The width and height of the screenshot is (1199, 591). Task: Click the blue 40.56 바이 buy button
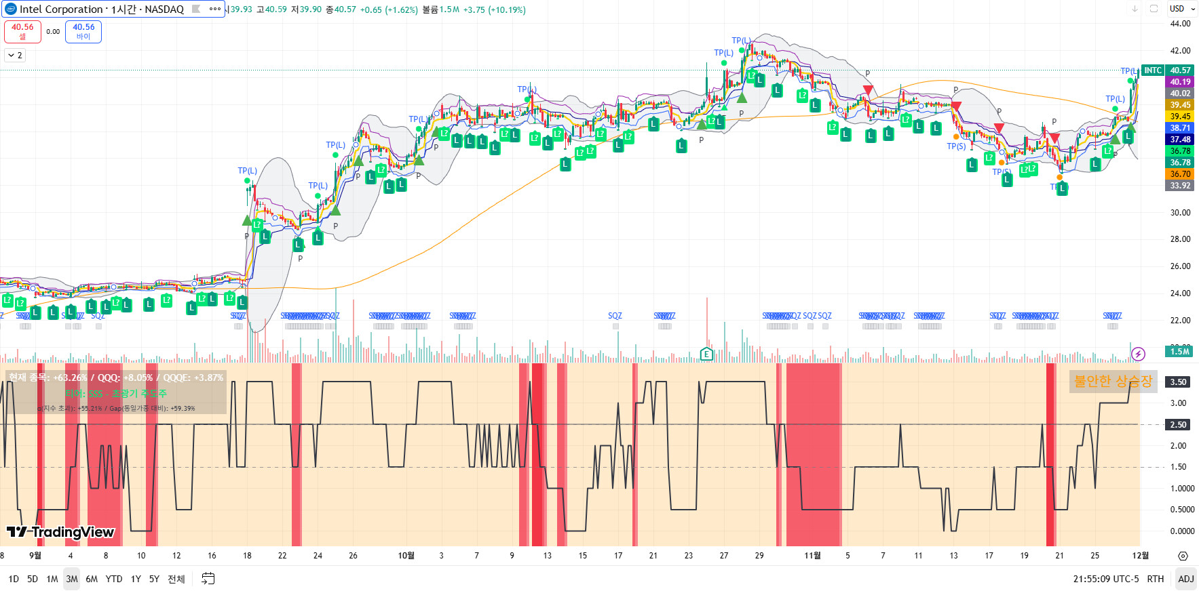click(83, 32)
